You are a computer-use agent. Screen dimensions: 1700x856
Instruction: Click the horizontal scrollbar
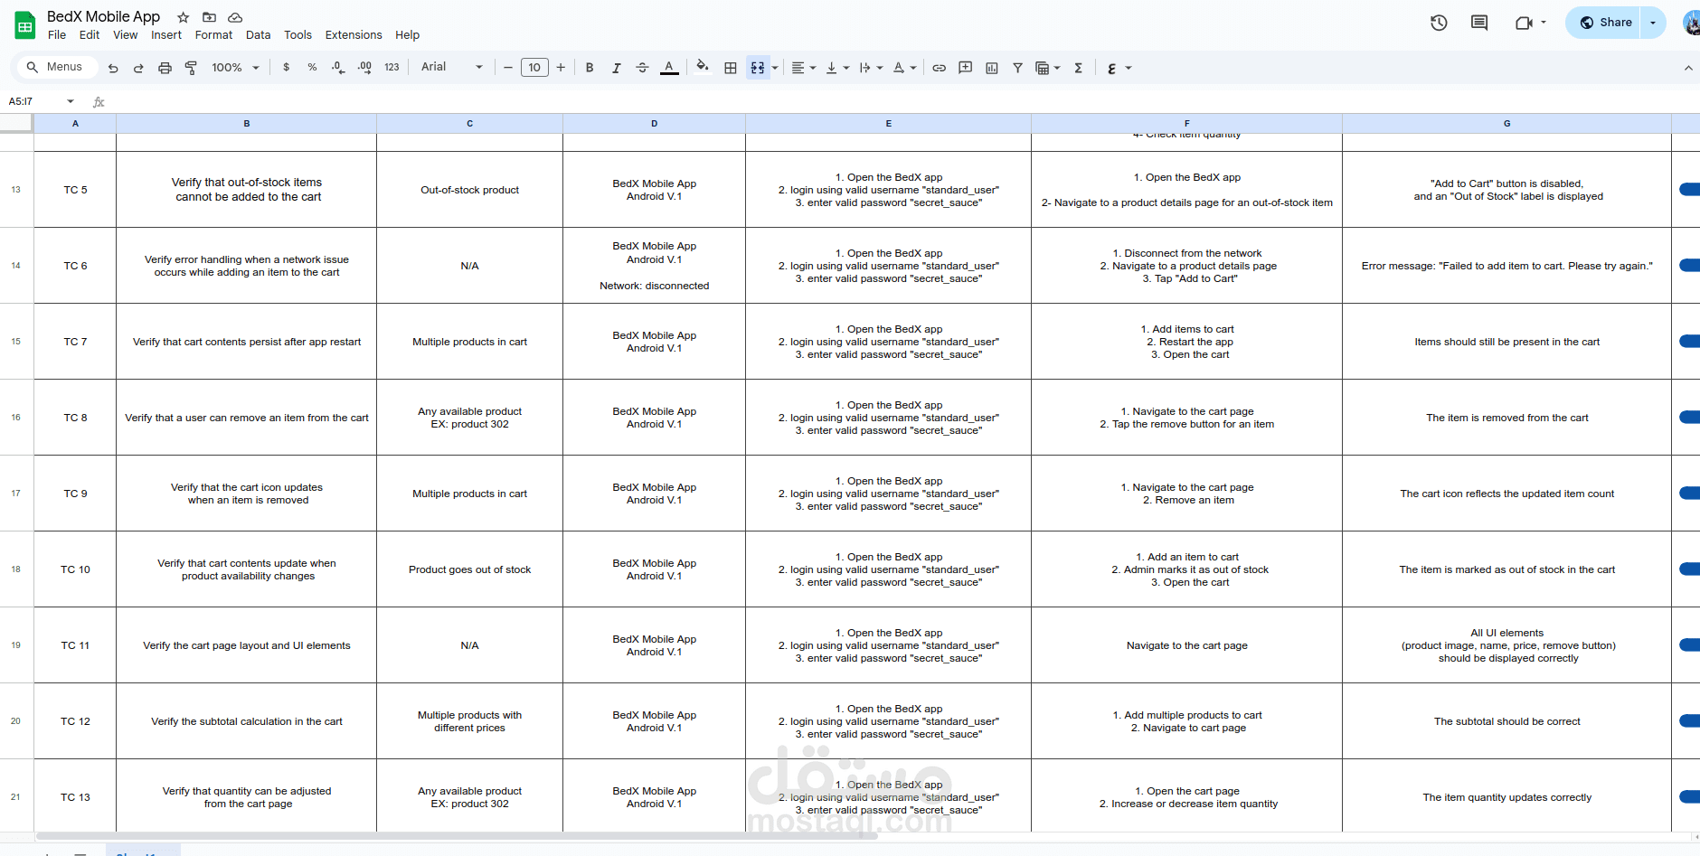pyautogui.click(x=456, y=836)
